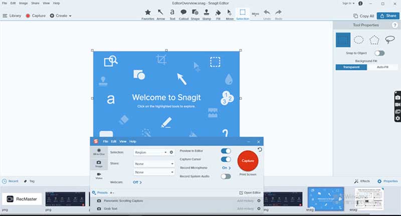Viewport: 401px width, 216px height.
Task: Pick the ellipse selection shape
Action: point(358,40)
